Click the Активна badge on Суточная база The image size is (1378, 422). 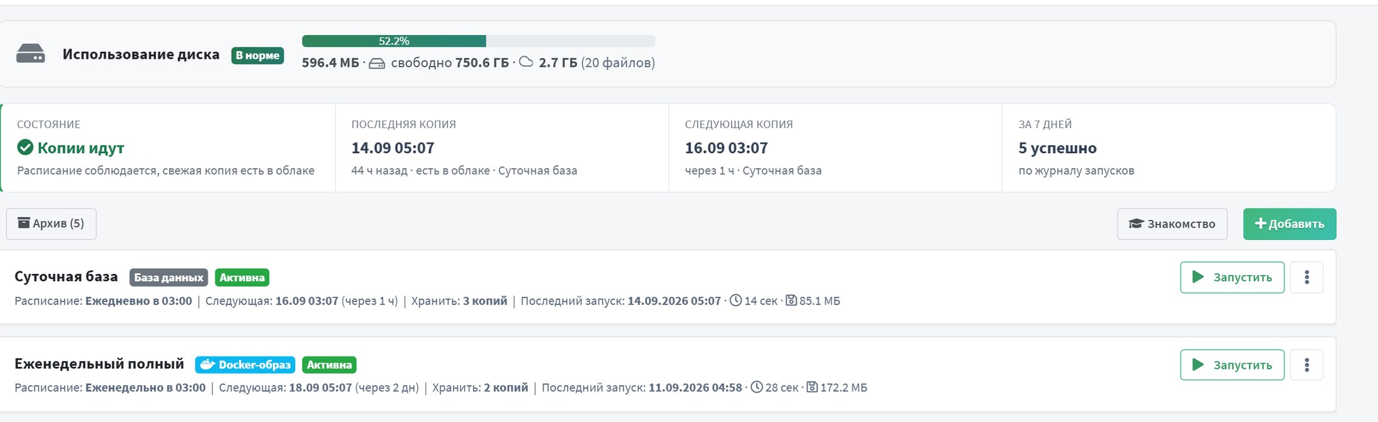coord(242,278)
